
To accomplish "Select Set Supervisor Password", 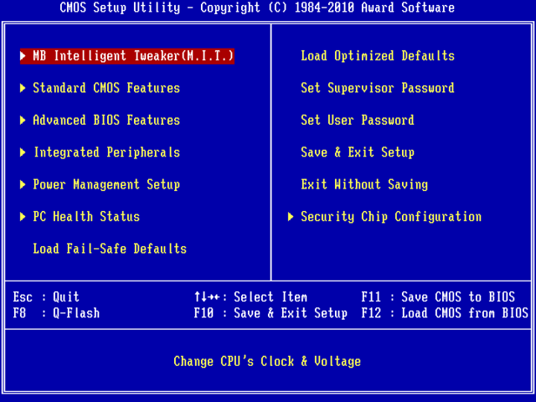I will [x=378, y=88].
